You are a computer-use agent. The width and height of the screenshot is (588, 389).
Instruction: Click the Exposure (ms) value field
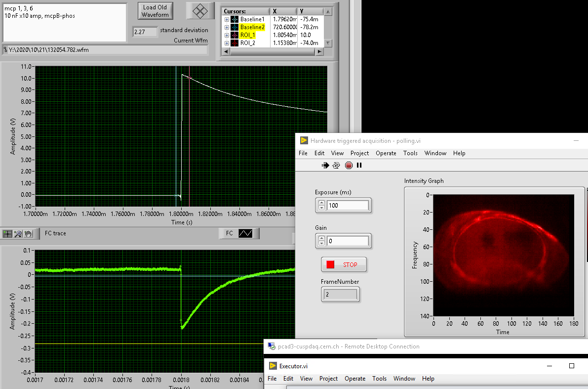(x=348, y=205)
